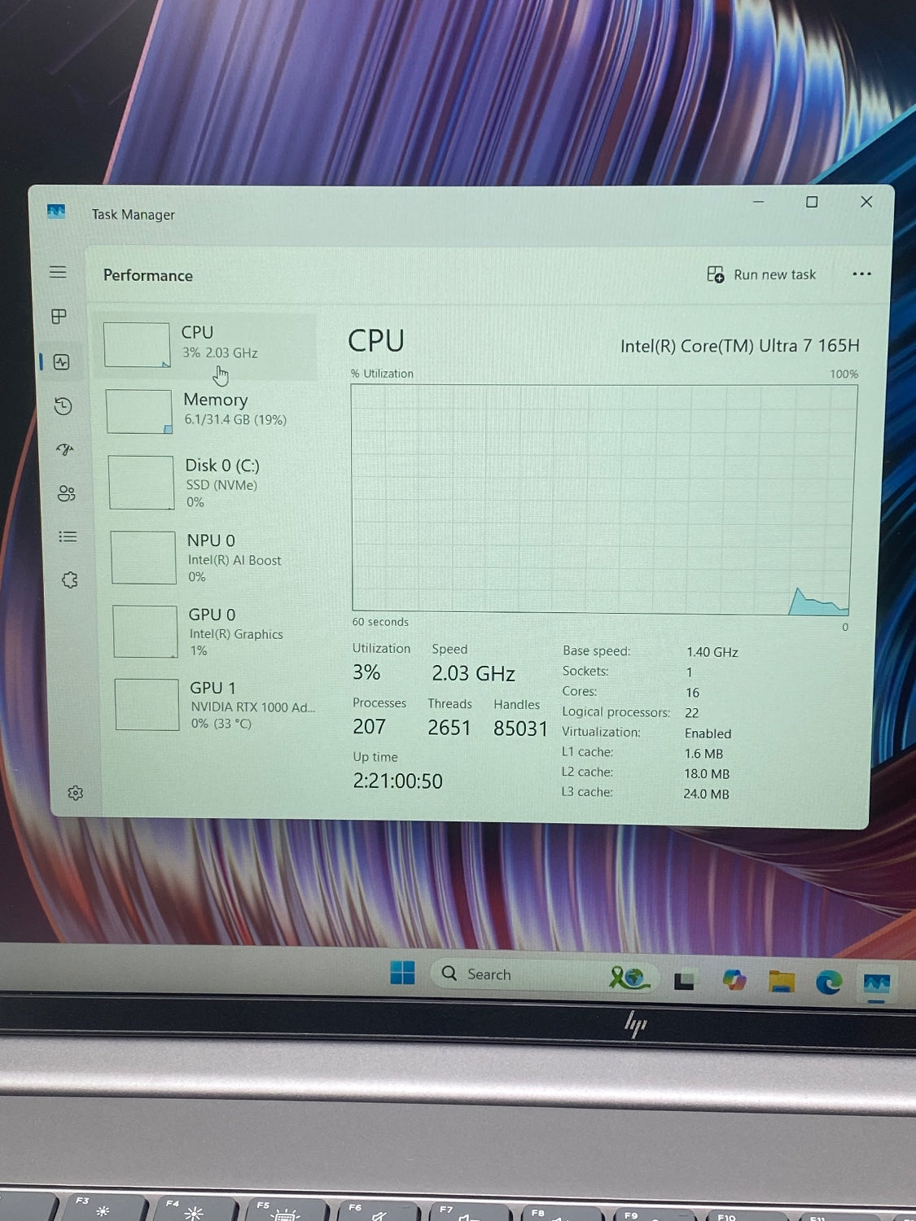Open the Windows Start menu
The height and width of the screenshot is (1221, 916).
click(402, 973)
